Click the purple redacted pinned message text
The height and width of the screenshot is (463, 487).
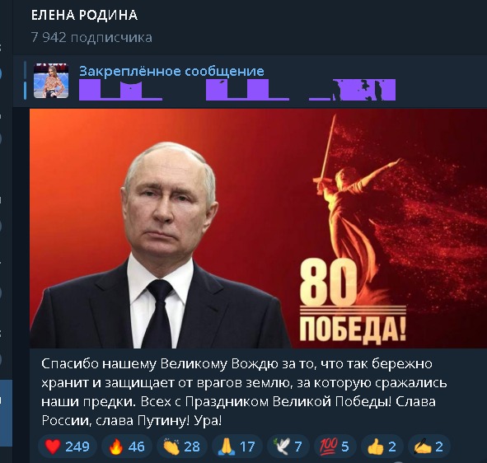(237, 90)
